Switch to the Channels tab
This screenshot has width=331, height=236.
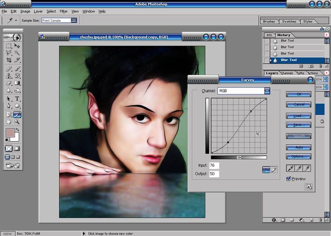287,73
